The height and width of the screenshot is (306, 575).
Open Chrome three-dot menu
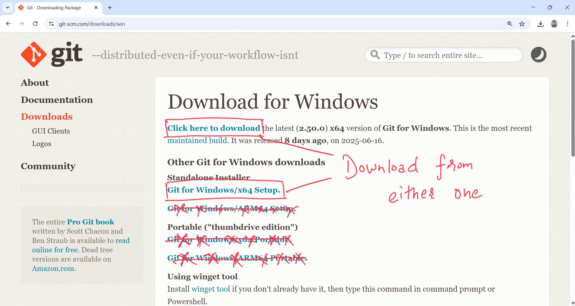click(x=568, y=24)
